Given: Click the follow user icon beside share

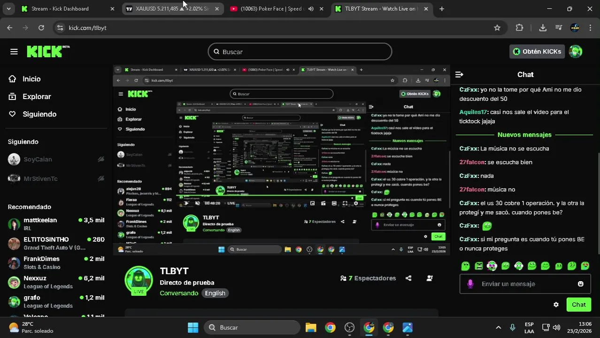Looking at the screenshot, I should [429, 278].
